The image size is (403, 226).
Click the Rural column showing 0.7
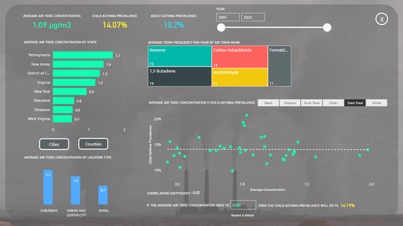click(x=103, y=195)
